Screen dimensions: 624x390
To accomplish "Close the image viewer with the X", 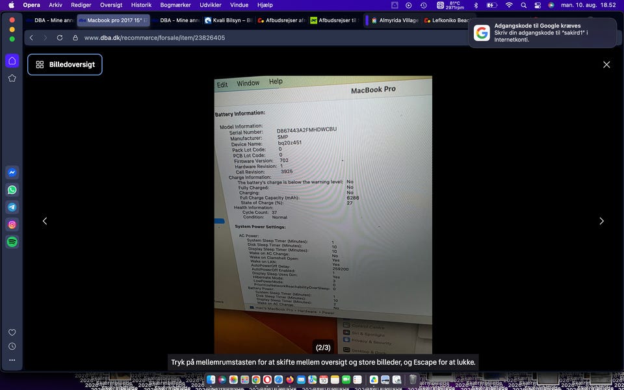I will coord(606,64).
